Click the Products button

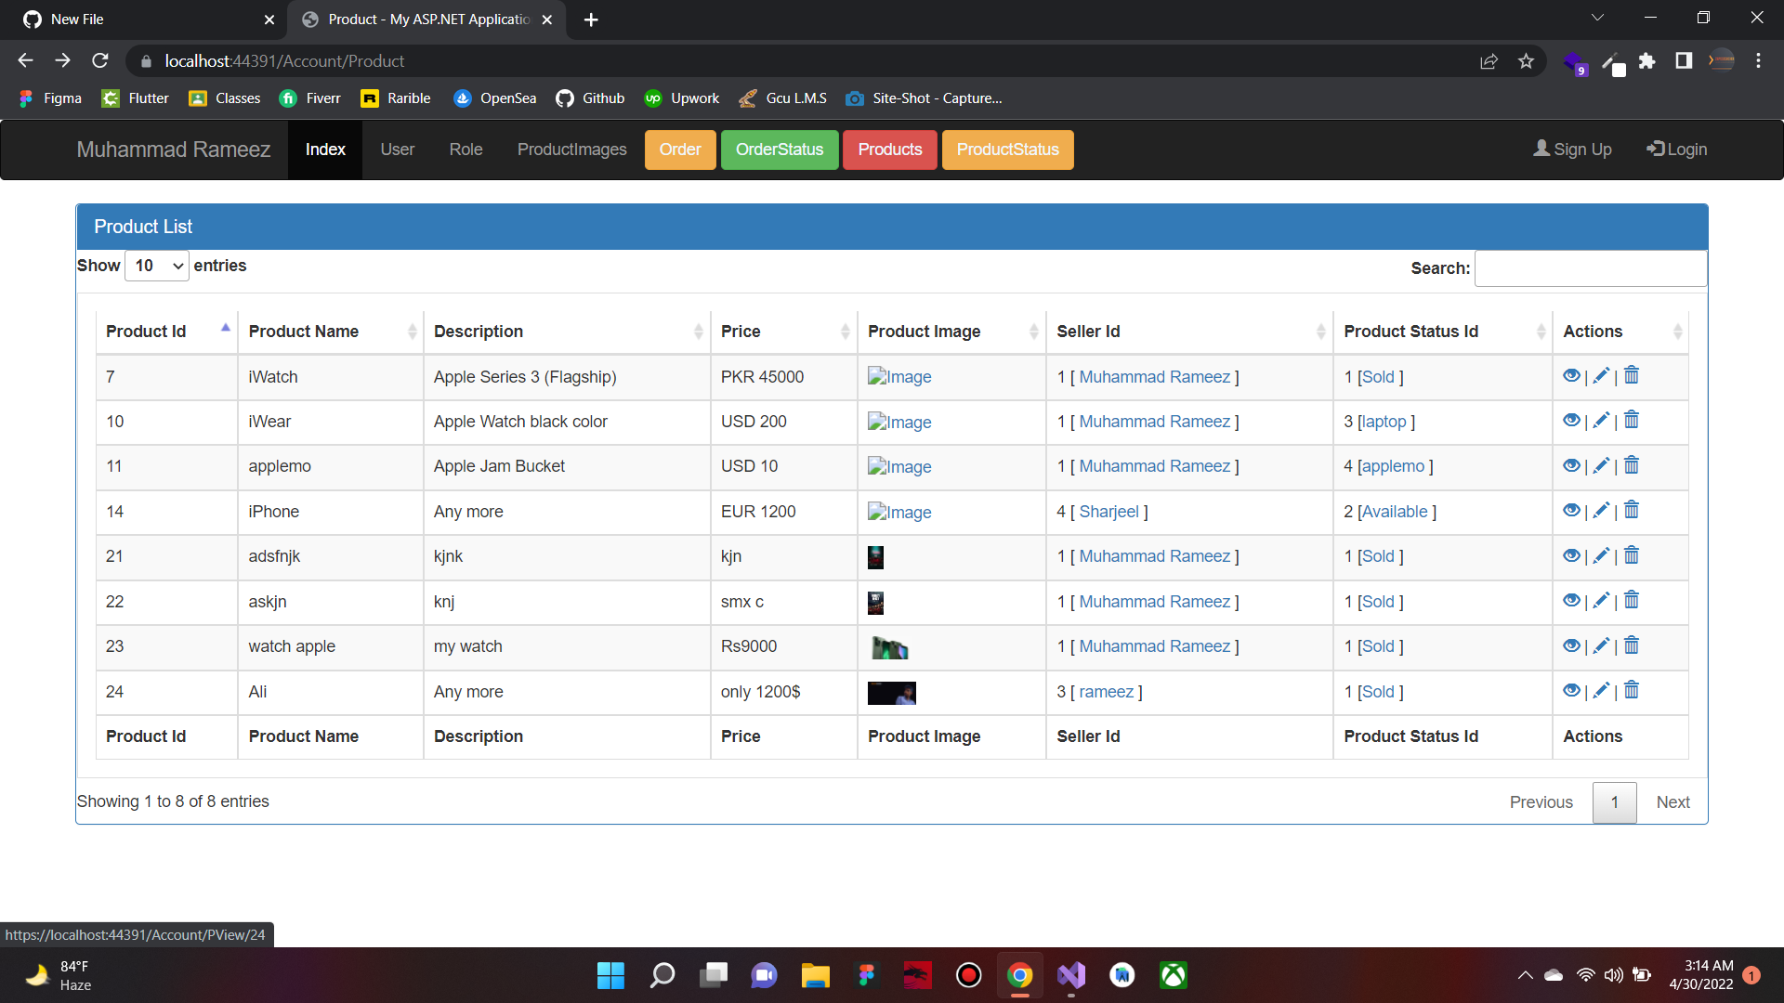coord(889,150)
